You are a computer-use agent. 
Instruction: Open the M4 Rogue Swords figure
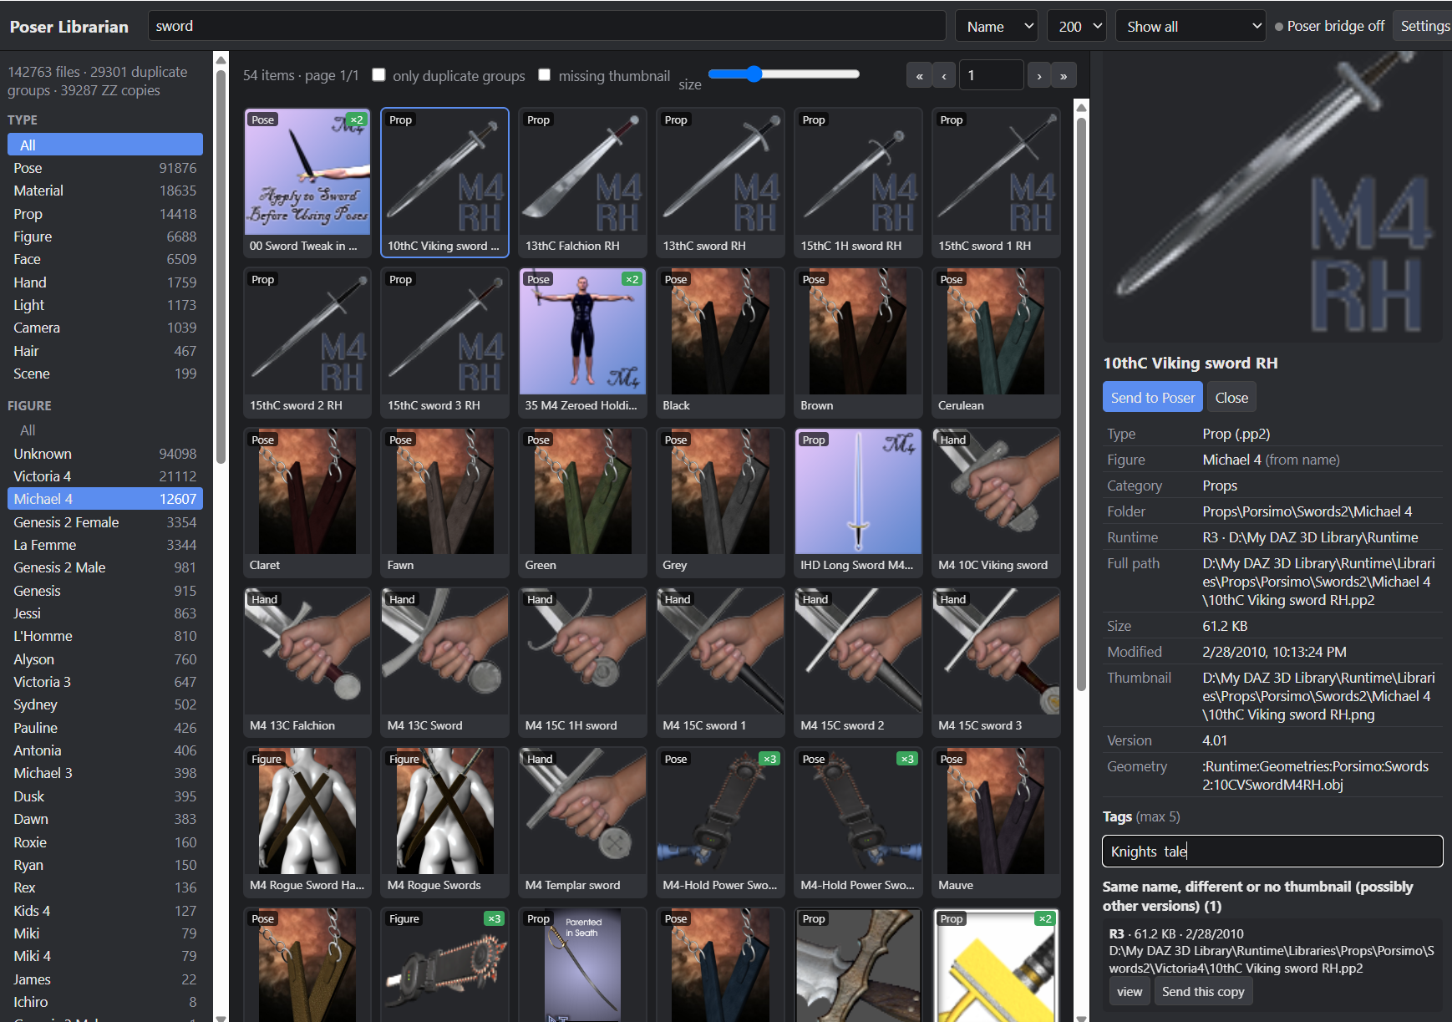[444, 821]
